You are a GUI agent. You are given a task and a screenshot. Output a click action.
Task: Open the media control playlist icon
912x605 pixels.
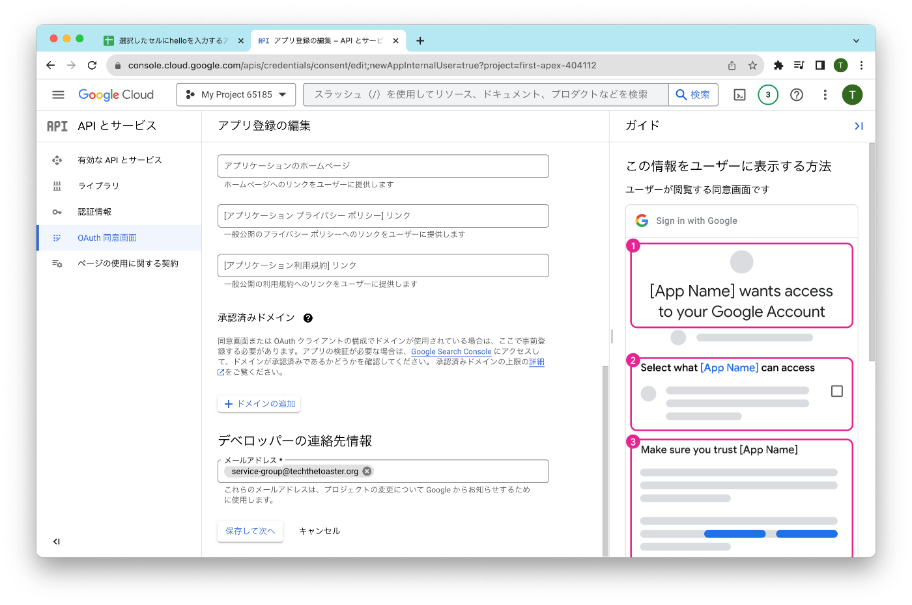tap(799, 65)
